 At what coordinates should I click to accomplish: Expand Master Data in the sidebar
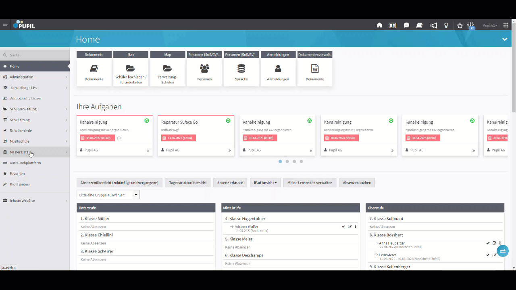coord(35,152)
